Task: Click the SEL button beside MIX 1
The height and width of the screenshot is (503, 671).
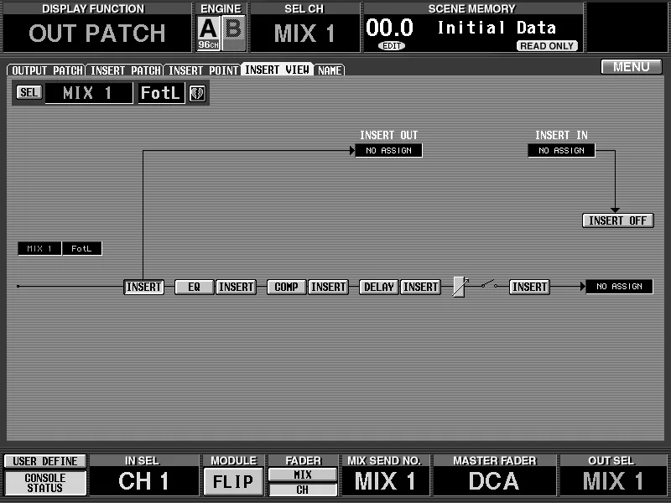Action: 29,92
